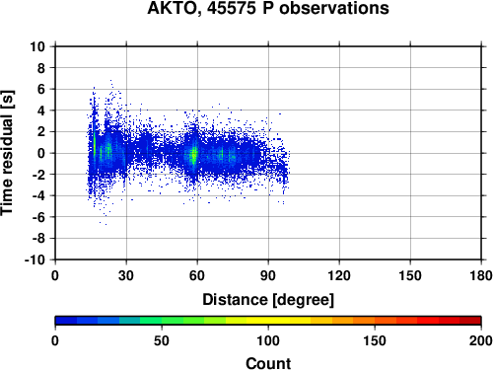Viewport: 493px width, 370px height.
Task: Click the colorbar tick label 50
Action: [162, 340]
